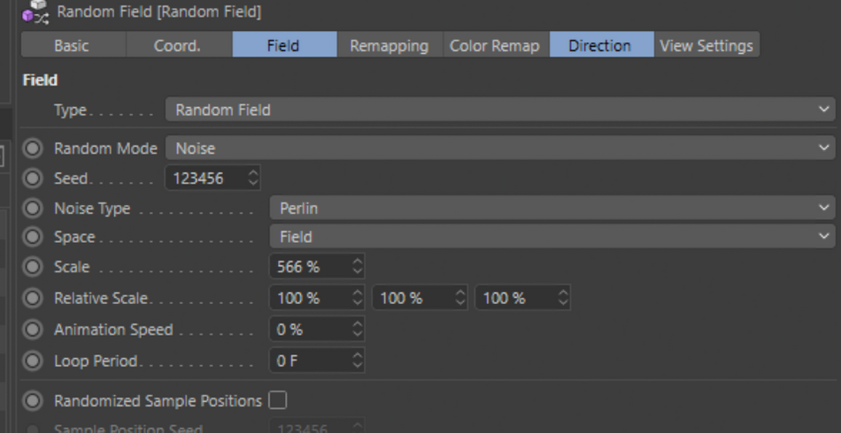Click the Loop Period label
The width and height of the screenshot is (841, 433).
[96, 361]
